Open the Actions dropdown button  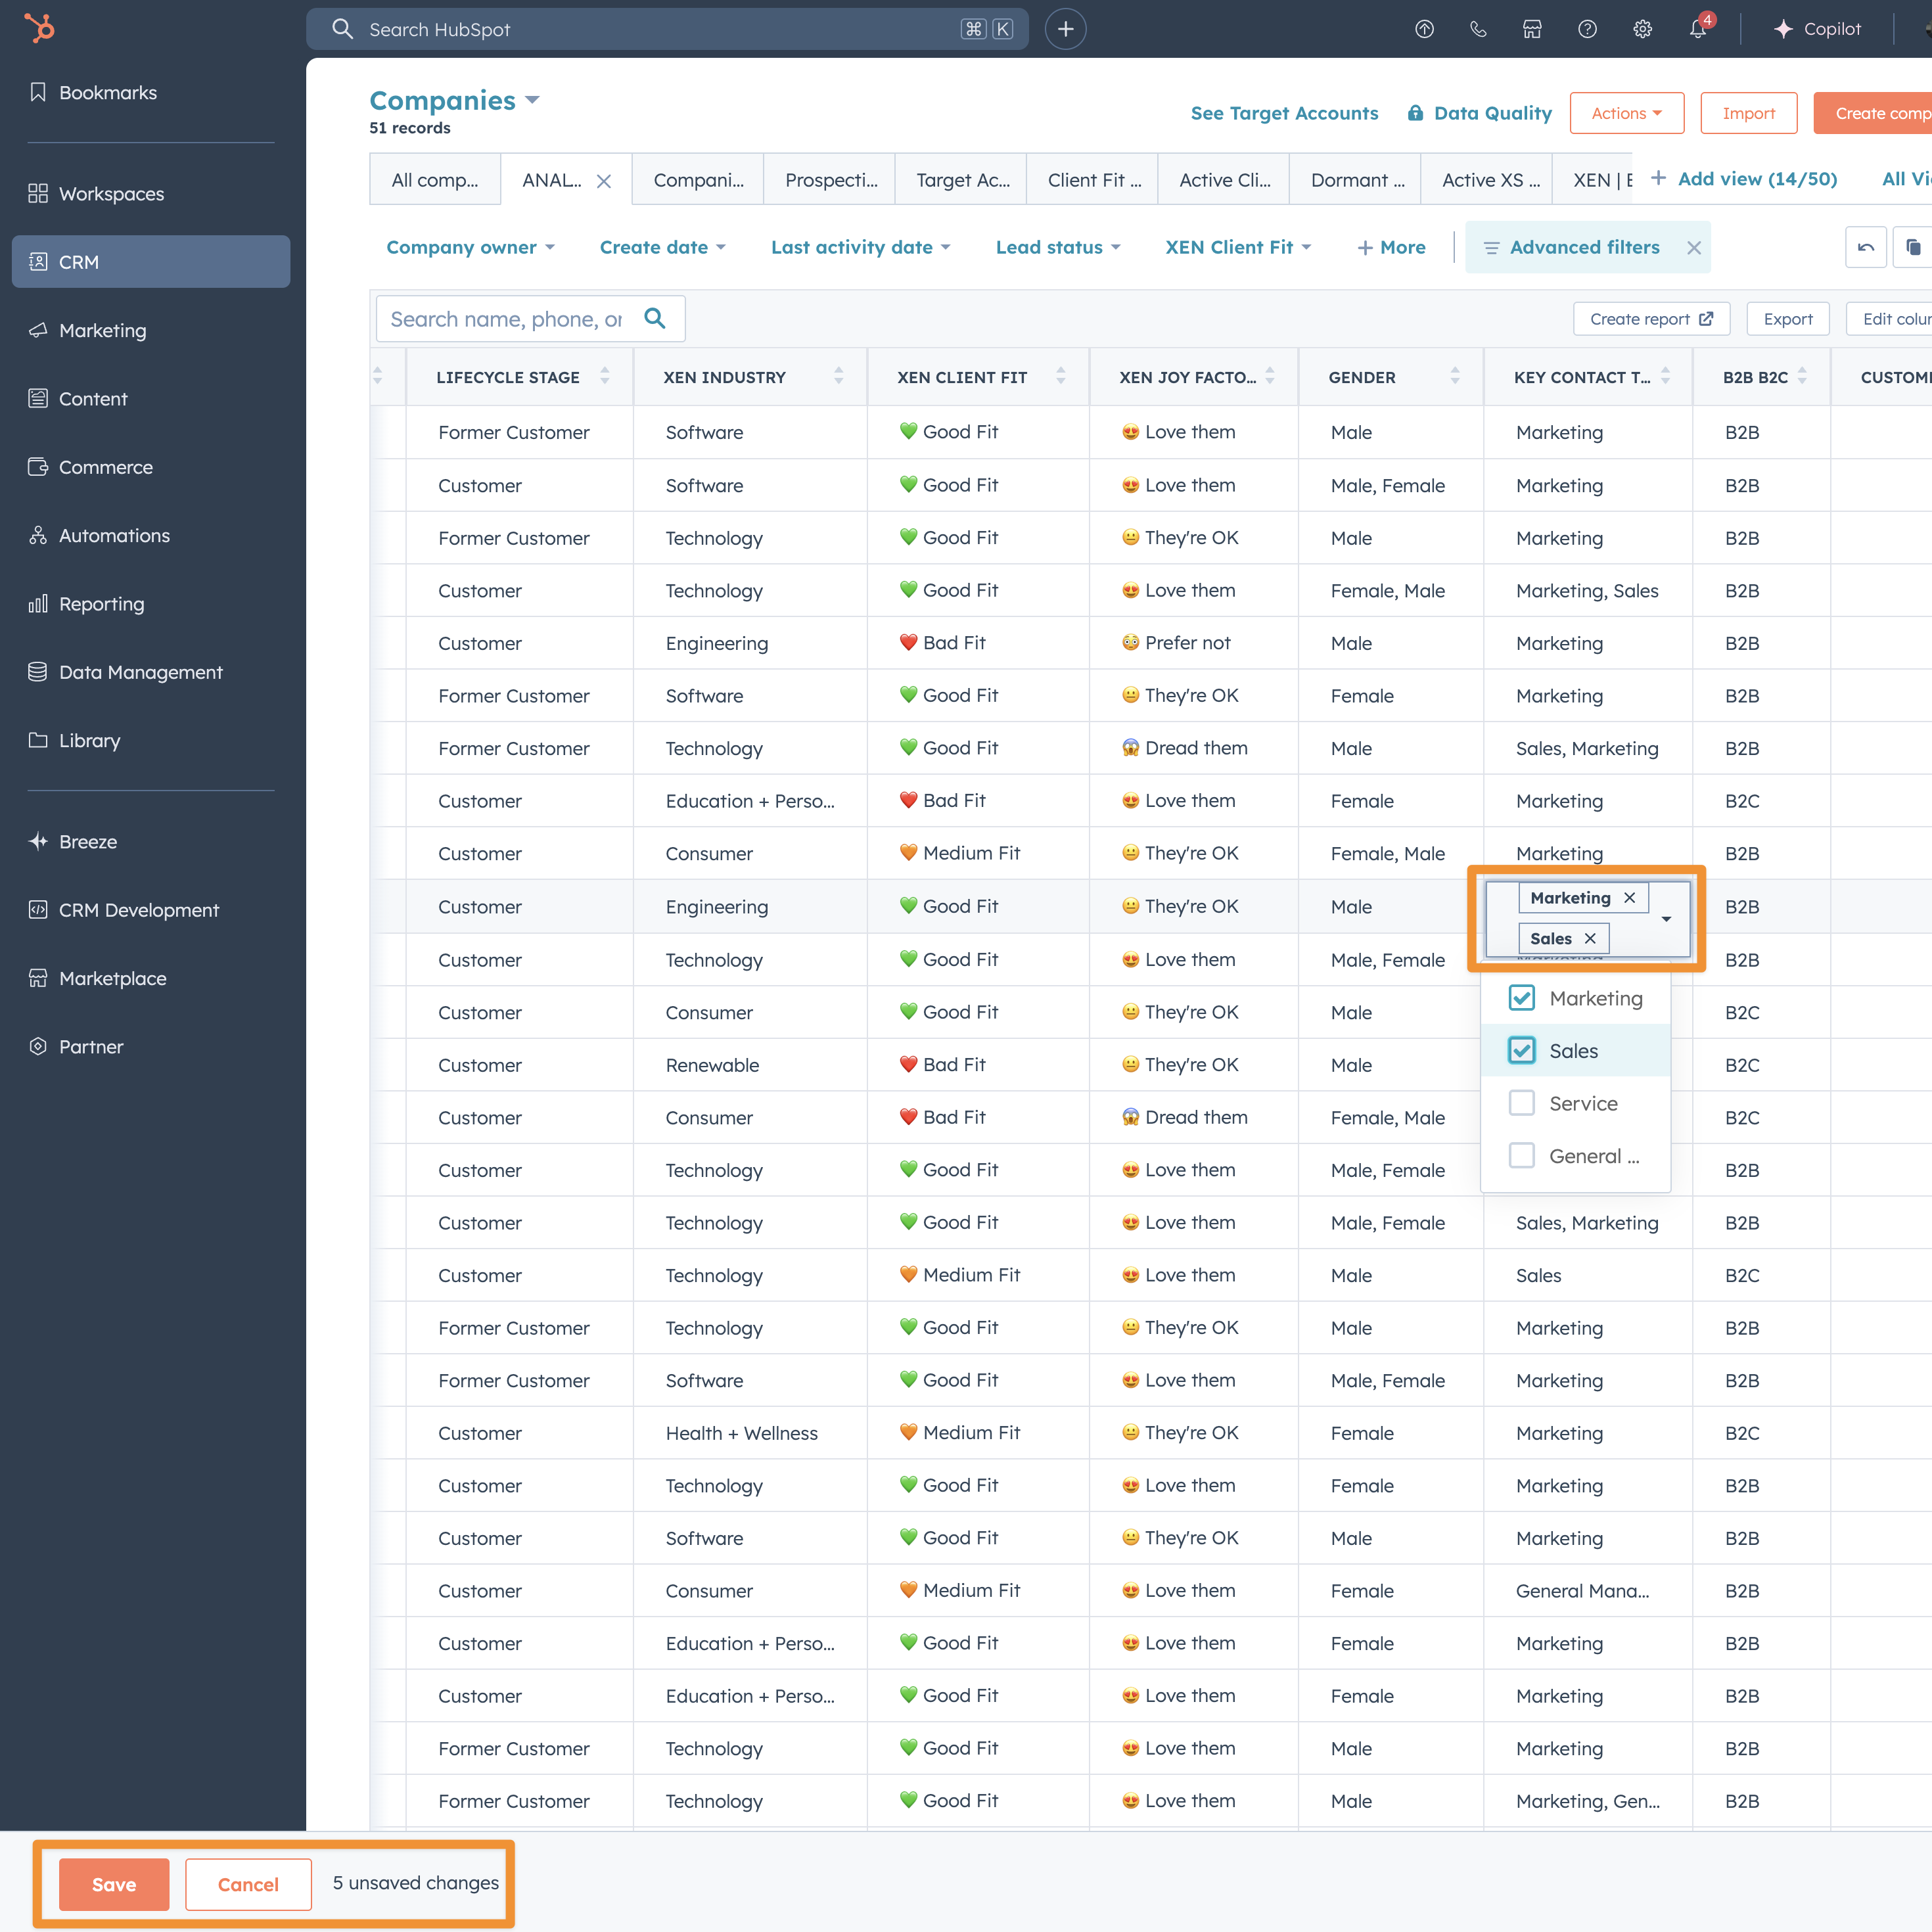click(x=1626, y=113)
